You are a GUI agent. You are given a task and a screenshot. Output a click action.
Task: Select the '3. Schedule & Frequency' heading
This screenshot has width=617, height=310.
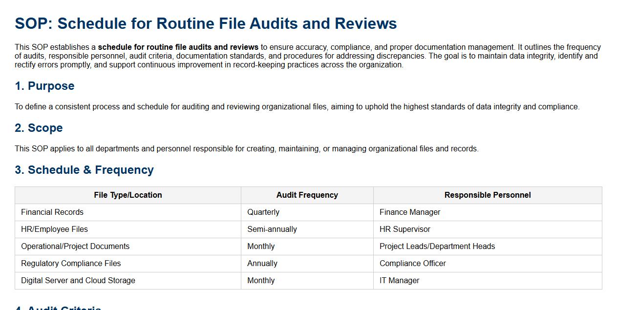tap(84, 170)
